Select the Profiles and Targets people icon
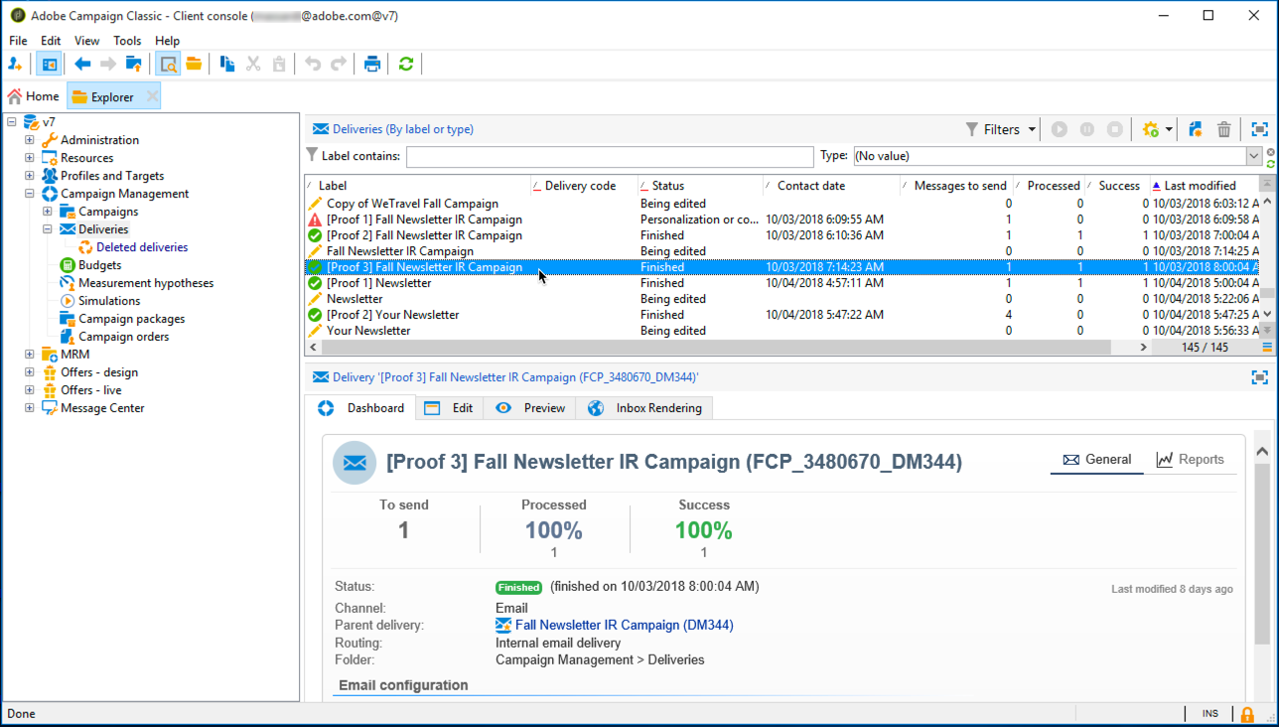 pyautogui.click(x=50, y=176)
